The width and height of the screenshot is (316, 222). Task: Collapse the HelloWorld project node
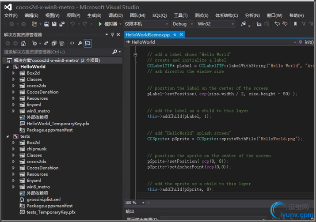point(8,67)
